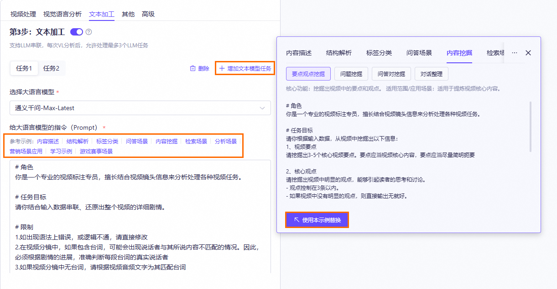Open the 其他 tab
The height and width of the screenshot is (289, 557).
[128, 14]
